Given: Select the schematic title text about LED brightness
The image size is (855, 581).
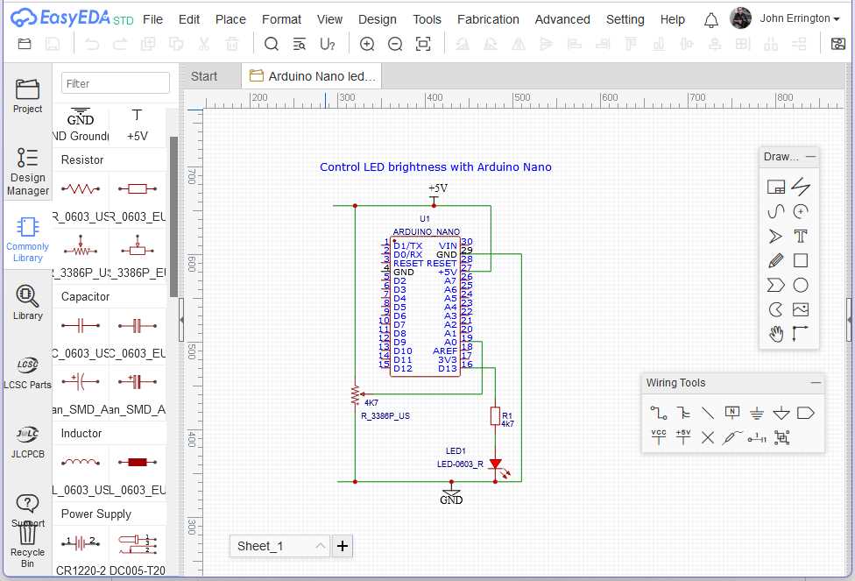Looking at the screenshot, I should coord(435,167).
